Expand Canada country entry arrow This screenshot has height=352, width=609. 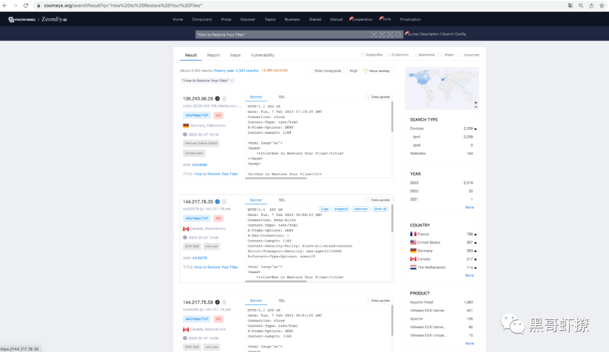(x=475, y=259)
